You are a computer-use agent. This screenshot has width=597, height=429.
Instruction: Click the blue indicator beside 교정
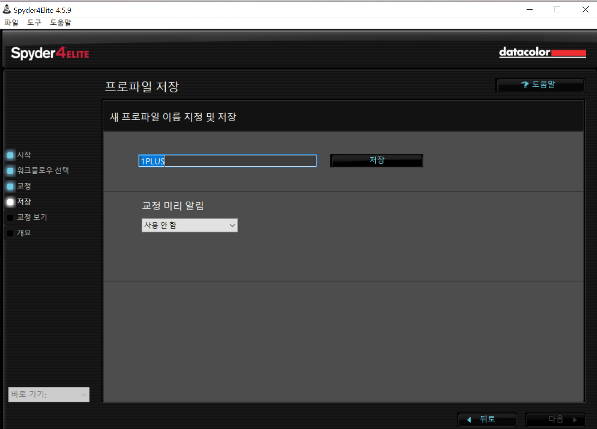[x=10, y=186]
